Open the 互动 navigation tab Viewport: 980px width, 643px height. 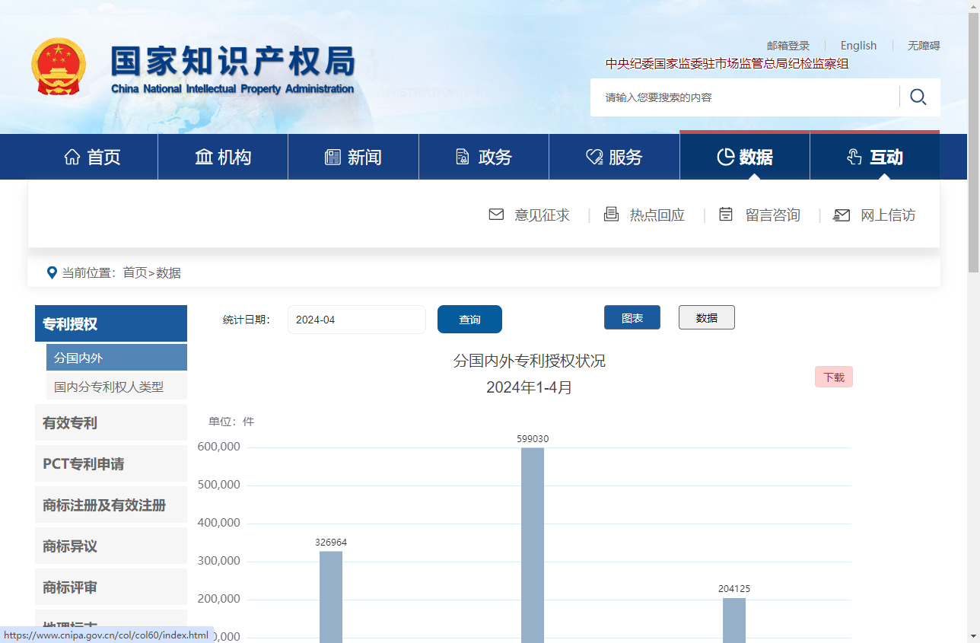tap(874, 158)
